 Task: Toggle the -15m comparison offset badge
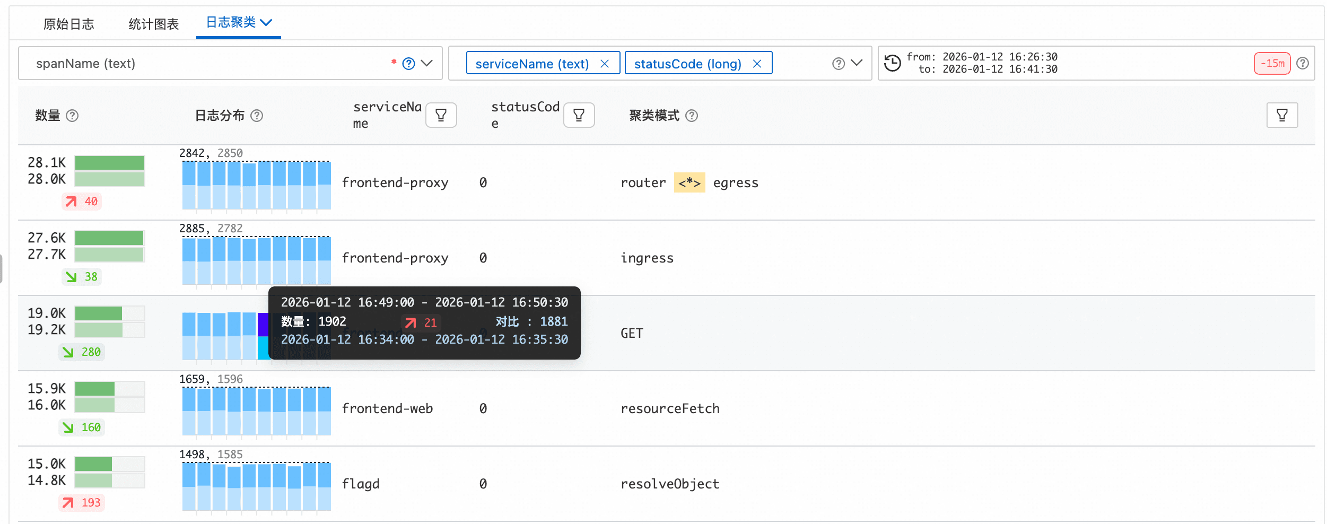click(1272, 64)
